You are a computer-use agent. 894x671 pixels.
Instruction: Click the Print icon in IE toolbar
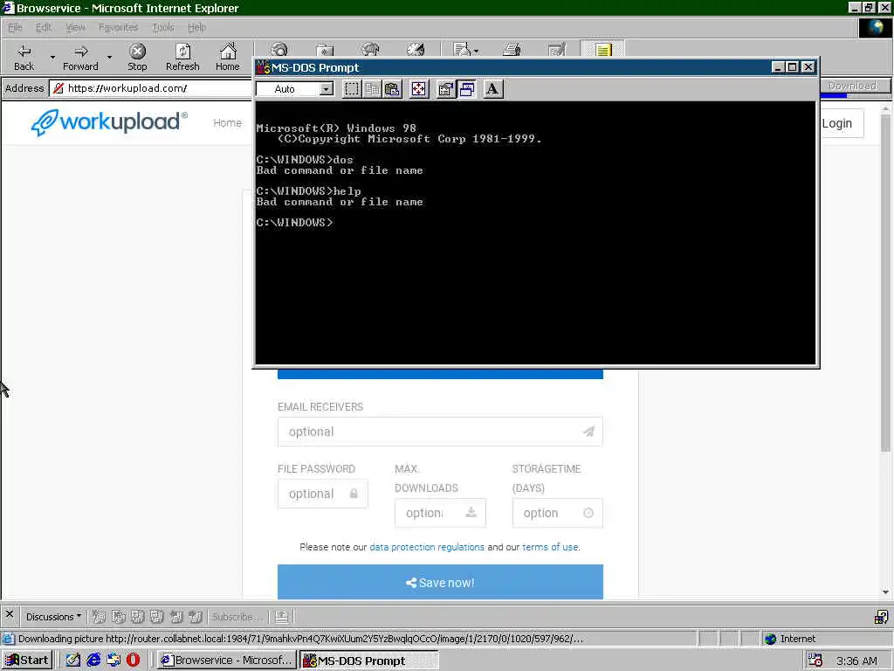coord(512,50)
